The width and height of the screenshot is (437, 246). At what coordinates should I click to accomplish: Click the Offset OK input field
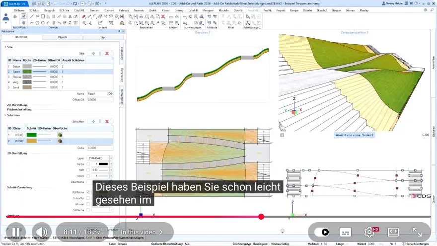(100, 99)
